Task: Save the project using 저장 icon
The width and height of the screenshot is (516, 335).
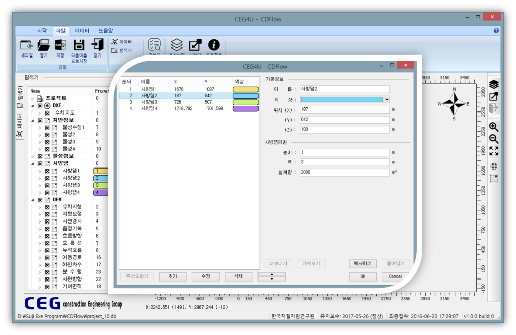Action: click(60, 45)
